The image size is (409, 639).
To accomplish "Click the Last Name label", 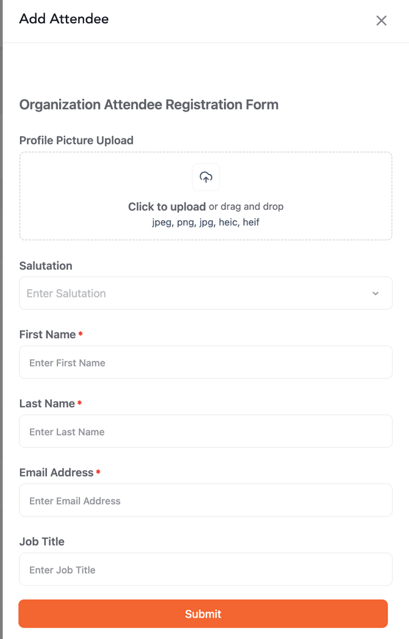I will pyautogui.click(x=47, y=404).
